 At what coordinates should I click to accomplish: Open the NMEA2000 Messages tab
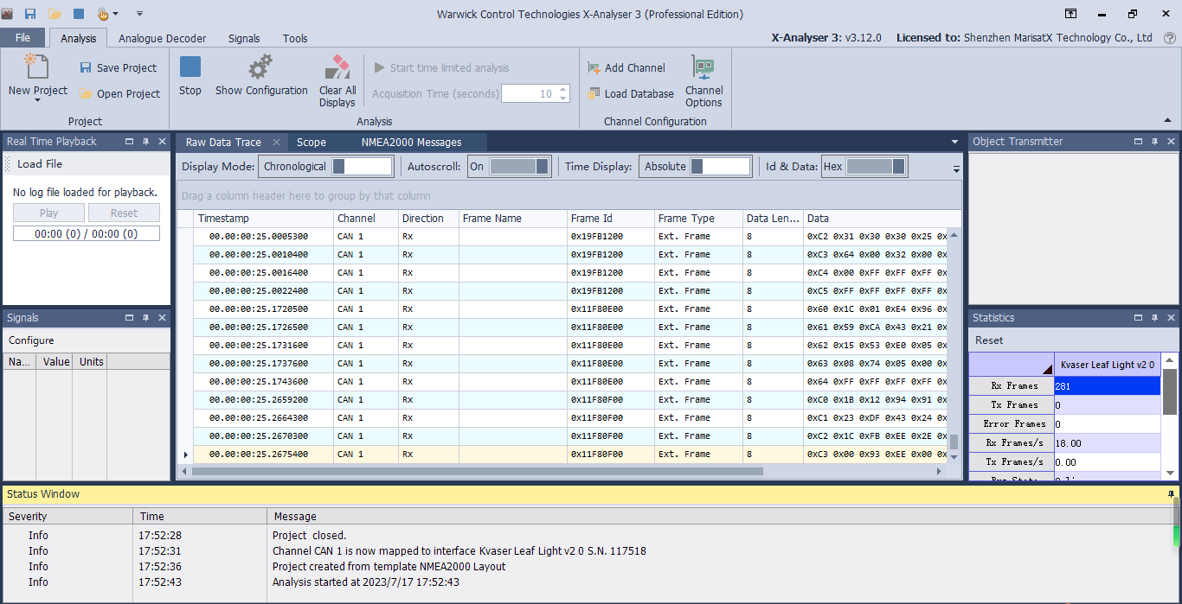(411, 143)
